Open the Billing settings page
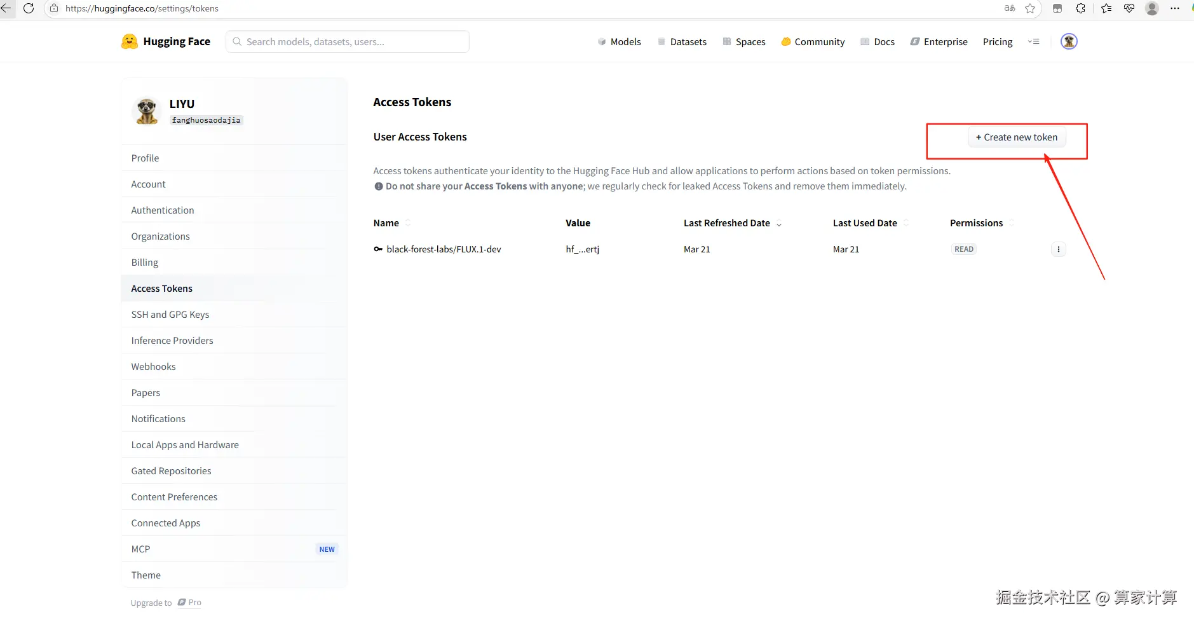The image size is (1194, 623). (234, 263)
